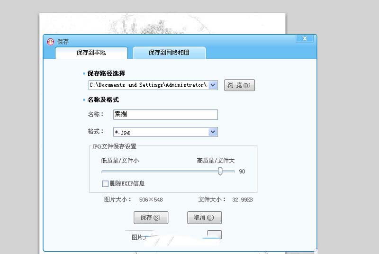Screen dimensions: 379x254
Task: Enable the 删除EXIF信息 checkbox
Action: point(105,184)
